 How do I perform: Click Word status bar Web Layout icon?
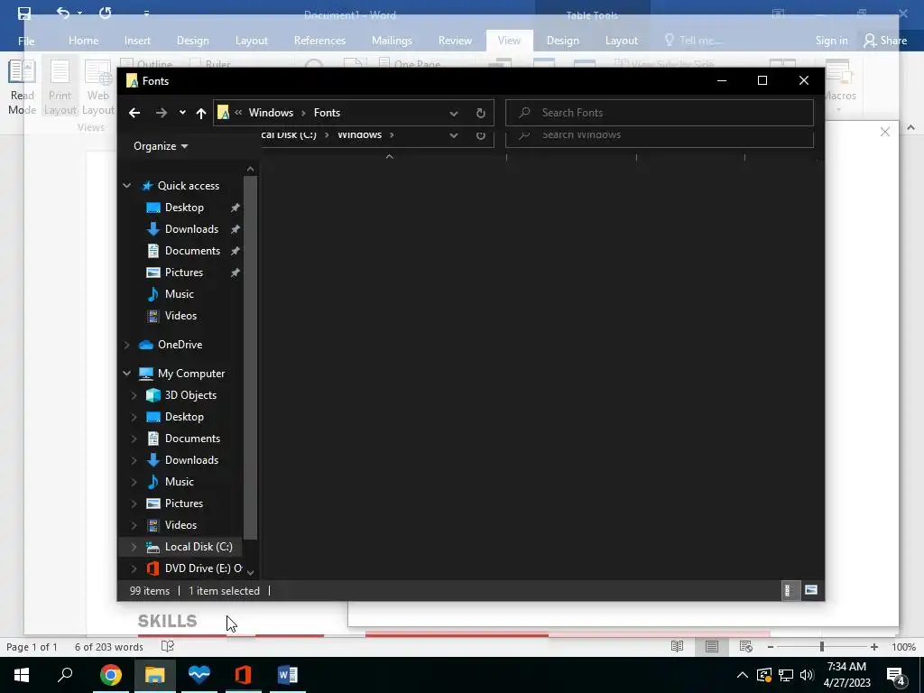(746, 647)
